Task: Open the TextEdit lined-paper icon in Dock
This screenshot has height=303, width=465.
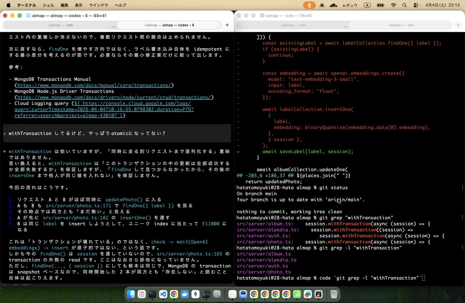Action: click(x=233, y=294)
